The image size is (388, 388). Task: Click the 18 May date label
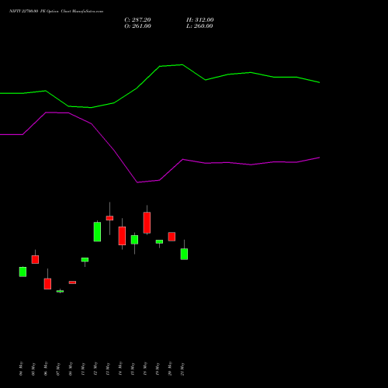145,369
